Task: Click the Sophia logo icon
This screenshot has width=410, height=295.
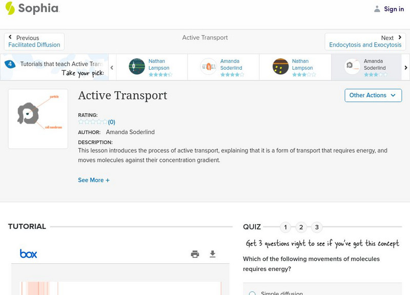Action: [x=10, y=8]
